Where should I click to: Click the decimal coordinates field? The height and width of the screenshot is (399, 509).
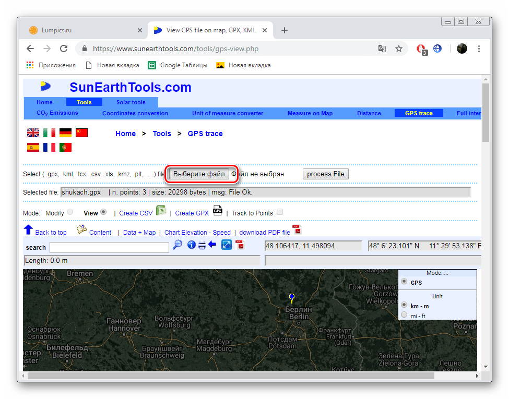[313, 246]
